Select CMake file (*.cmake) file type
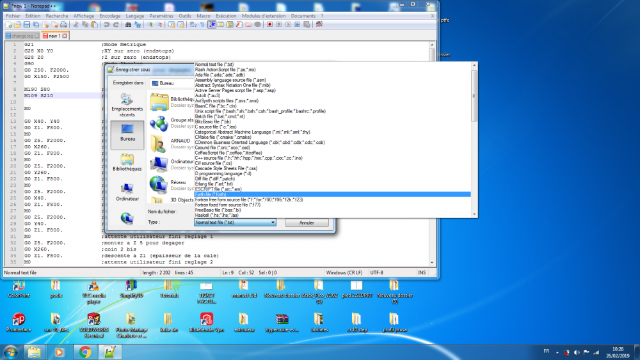The width and height of the screenshot is (640, 360). coord(332,137)
